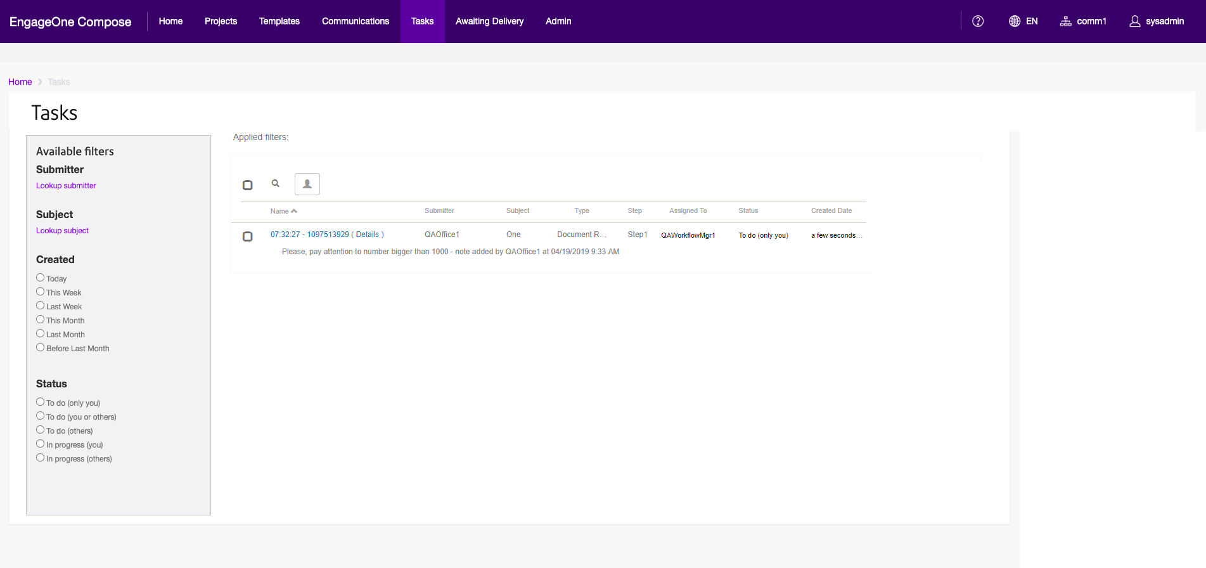This screenshot has height=568, width=1206.
Task: Sort by Created Date column header
Action: click(831, 210)
